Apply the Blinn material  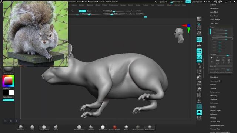point(126,128)
